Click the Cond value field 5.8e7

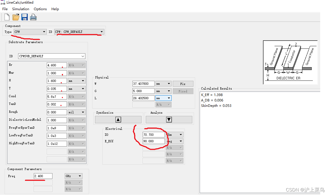(57, 96)
